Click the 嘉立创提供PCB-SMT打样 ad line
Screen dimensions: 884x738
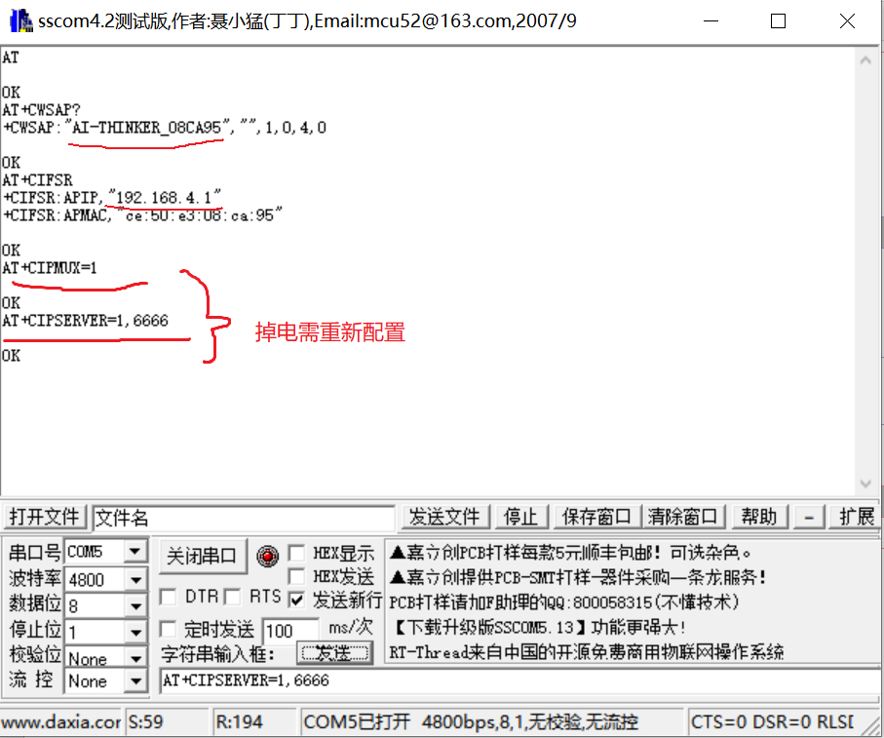tap(578, 577)
